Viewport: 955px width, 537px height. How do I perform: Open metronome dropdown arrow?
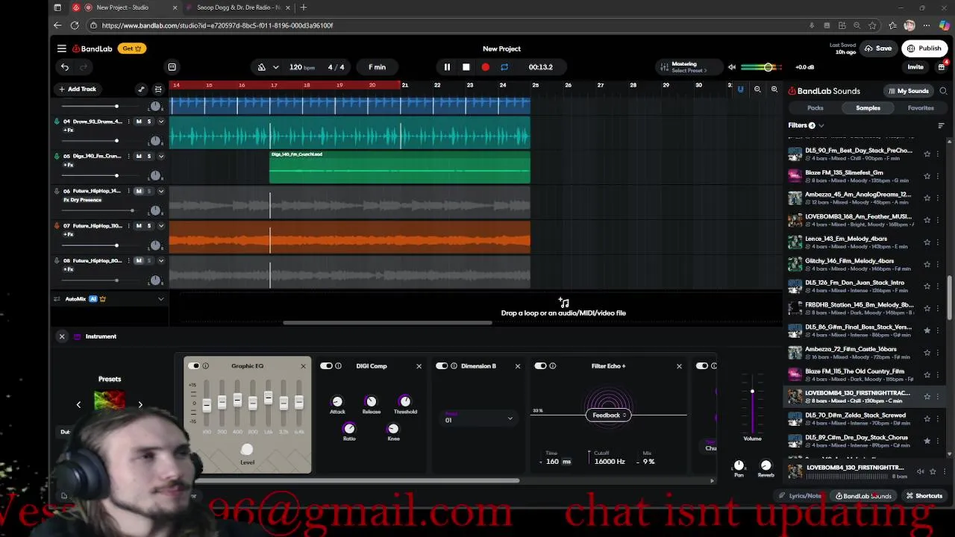point(276,67)
